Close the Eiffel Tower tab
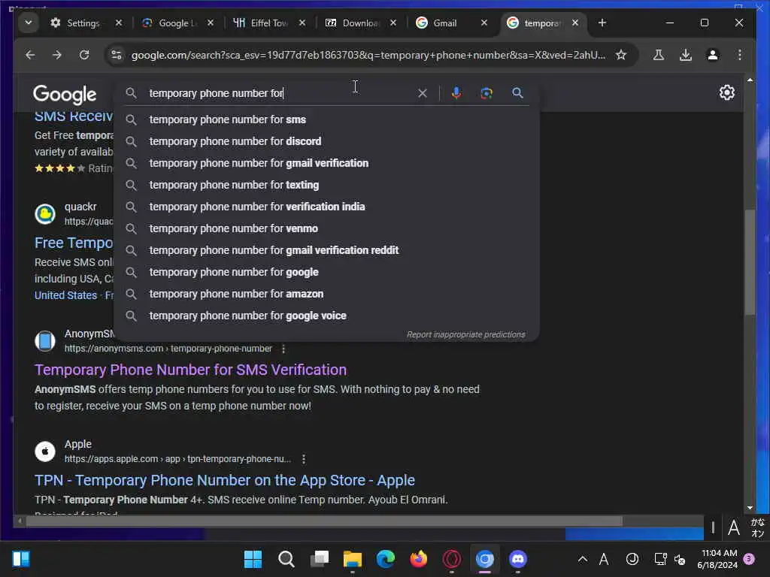 (302, 23)
